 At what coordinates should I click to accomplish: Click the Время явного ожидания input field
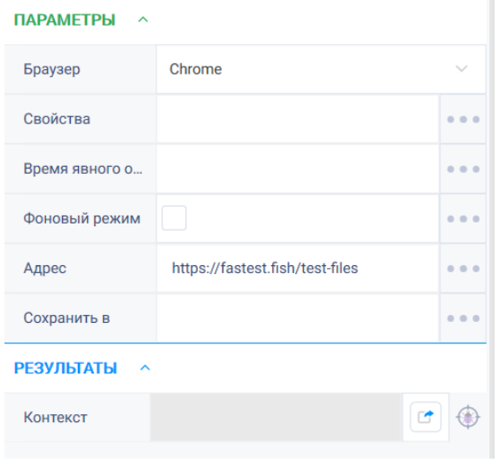tap(298, 169)
